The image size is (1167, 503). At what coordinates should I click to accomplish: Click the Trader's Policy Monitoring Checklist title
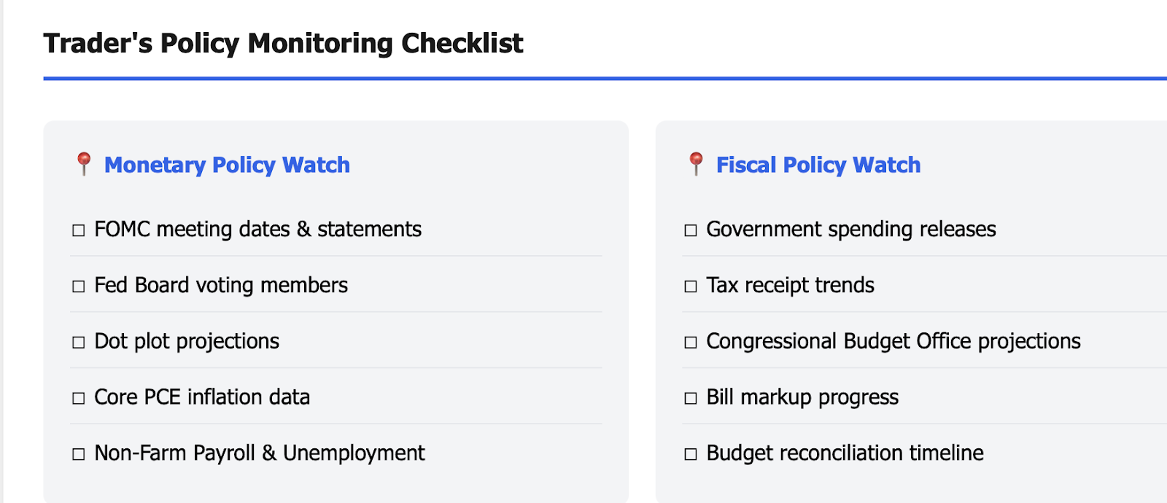tap(283, 43)
